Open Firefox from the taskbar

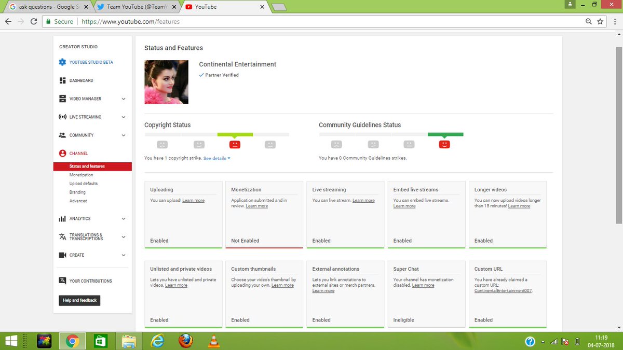click(185, 341)
